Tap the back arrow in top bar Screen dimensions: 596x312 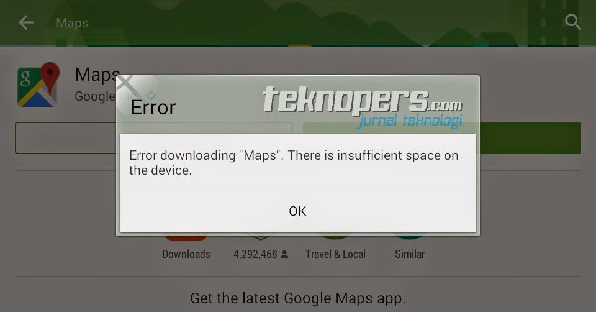[x=26, y=22]
